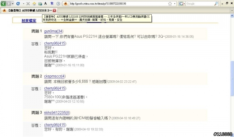
Task: Bookmark this page with the star icon
Action: click(x=170, y=4)
